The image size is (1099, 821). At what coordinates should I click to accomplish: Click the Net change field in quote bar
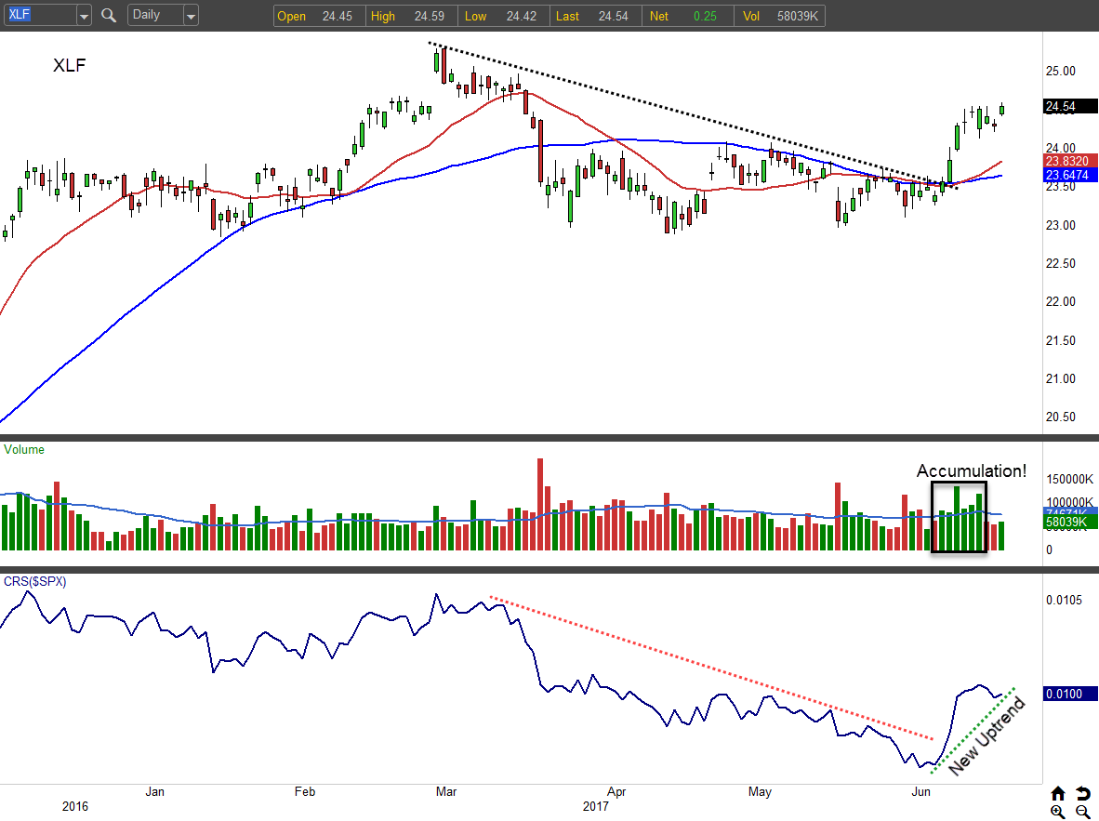pyautogui.click(x=686, y=16)
